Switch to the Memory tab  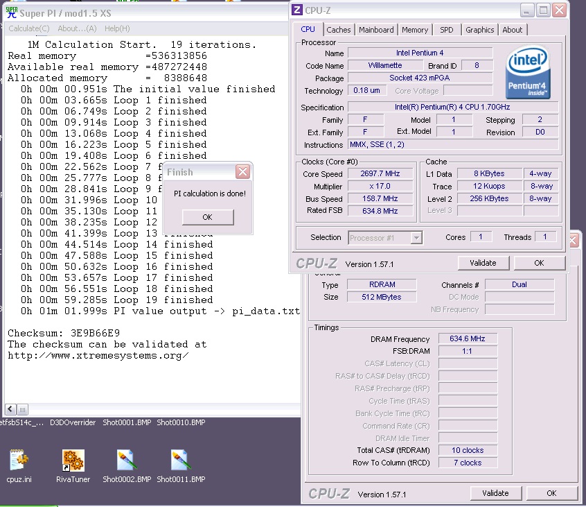pyautogui.click(x=415, y=30)
